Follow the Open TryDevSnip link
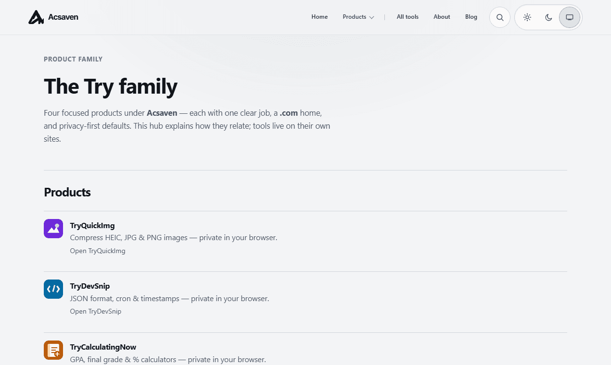The height and width of the screenshot is (365, 611). pos(96,311)
